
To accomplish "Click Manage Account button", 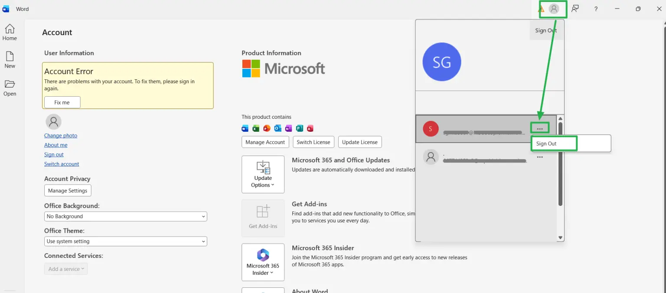I will click(265, 142).
